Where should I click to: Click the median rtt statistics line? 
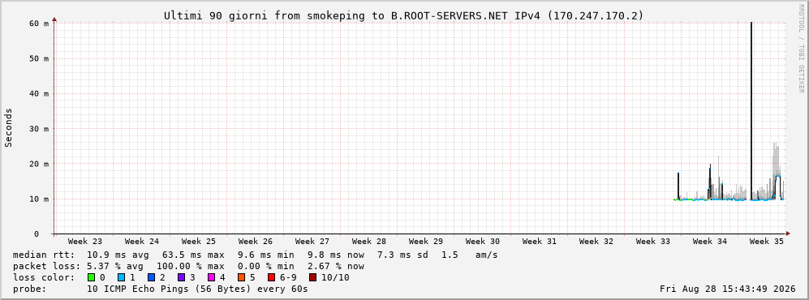(256, 255)
